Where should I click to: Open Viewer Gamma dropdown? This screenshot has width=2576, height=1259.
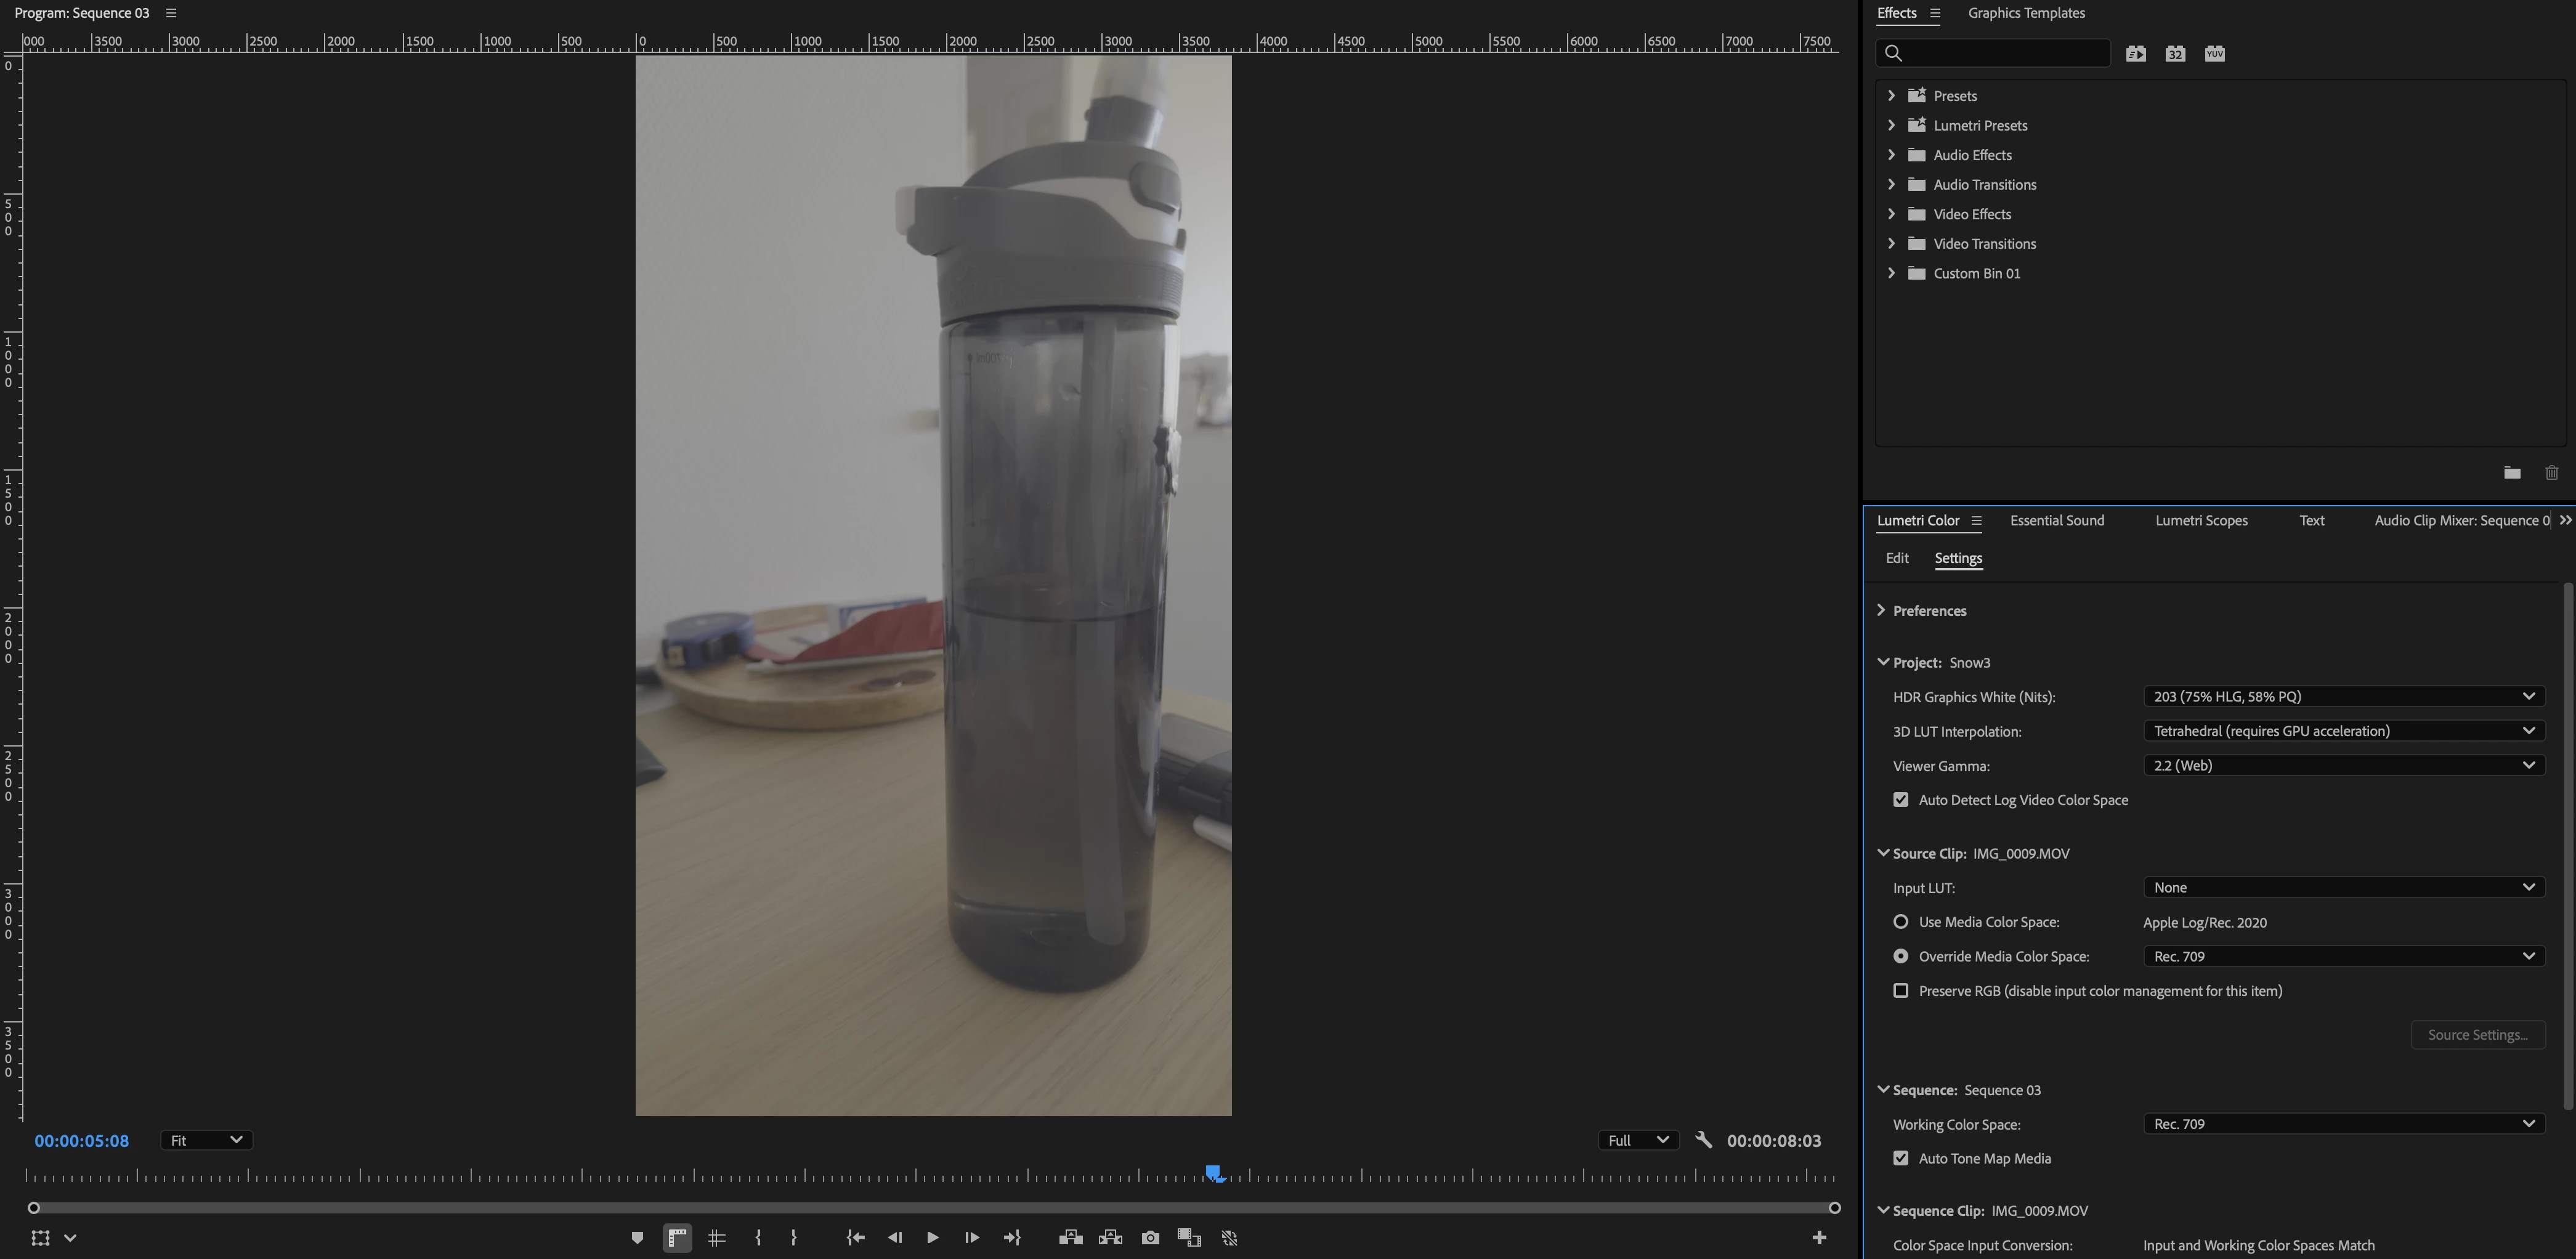2343,766
